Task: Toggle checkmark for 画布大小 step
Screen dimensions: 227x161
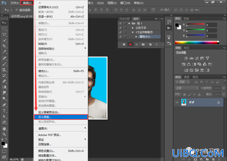Action: coord(120,37)
